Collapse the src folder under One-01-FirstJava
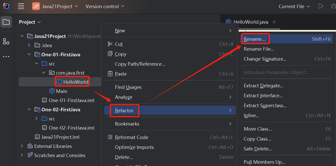 (37, 63)
